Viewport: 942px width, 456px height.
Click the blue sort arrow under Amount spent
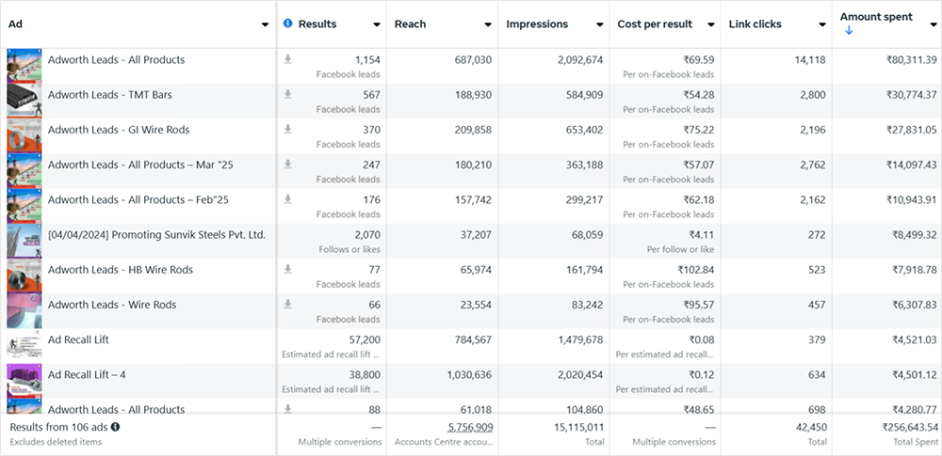click(849, 31)
